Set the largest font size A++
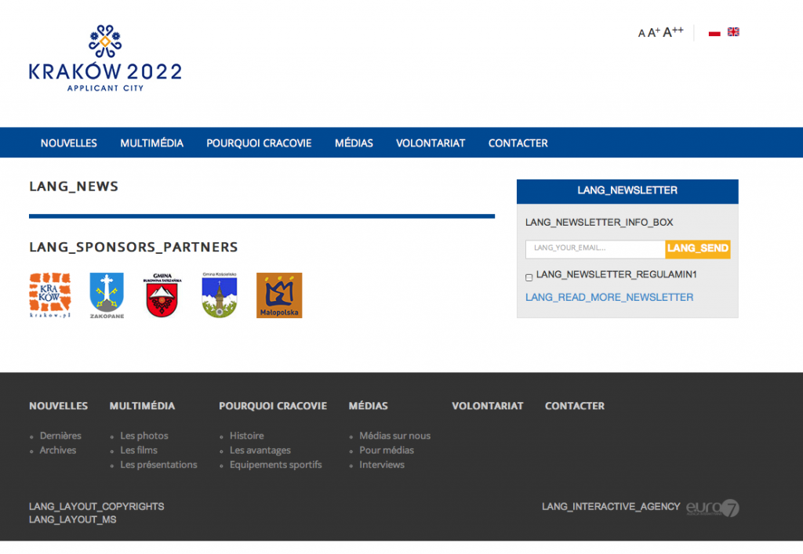The width and height of the screenshot is (803, 554). tap(673, 32)
